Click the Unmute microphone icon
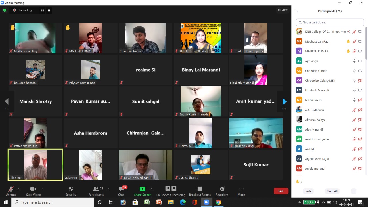This screenshot has width=368, height=207. (11, 189)
